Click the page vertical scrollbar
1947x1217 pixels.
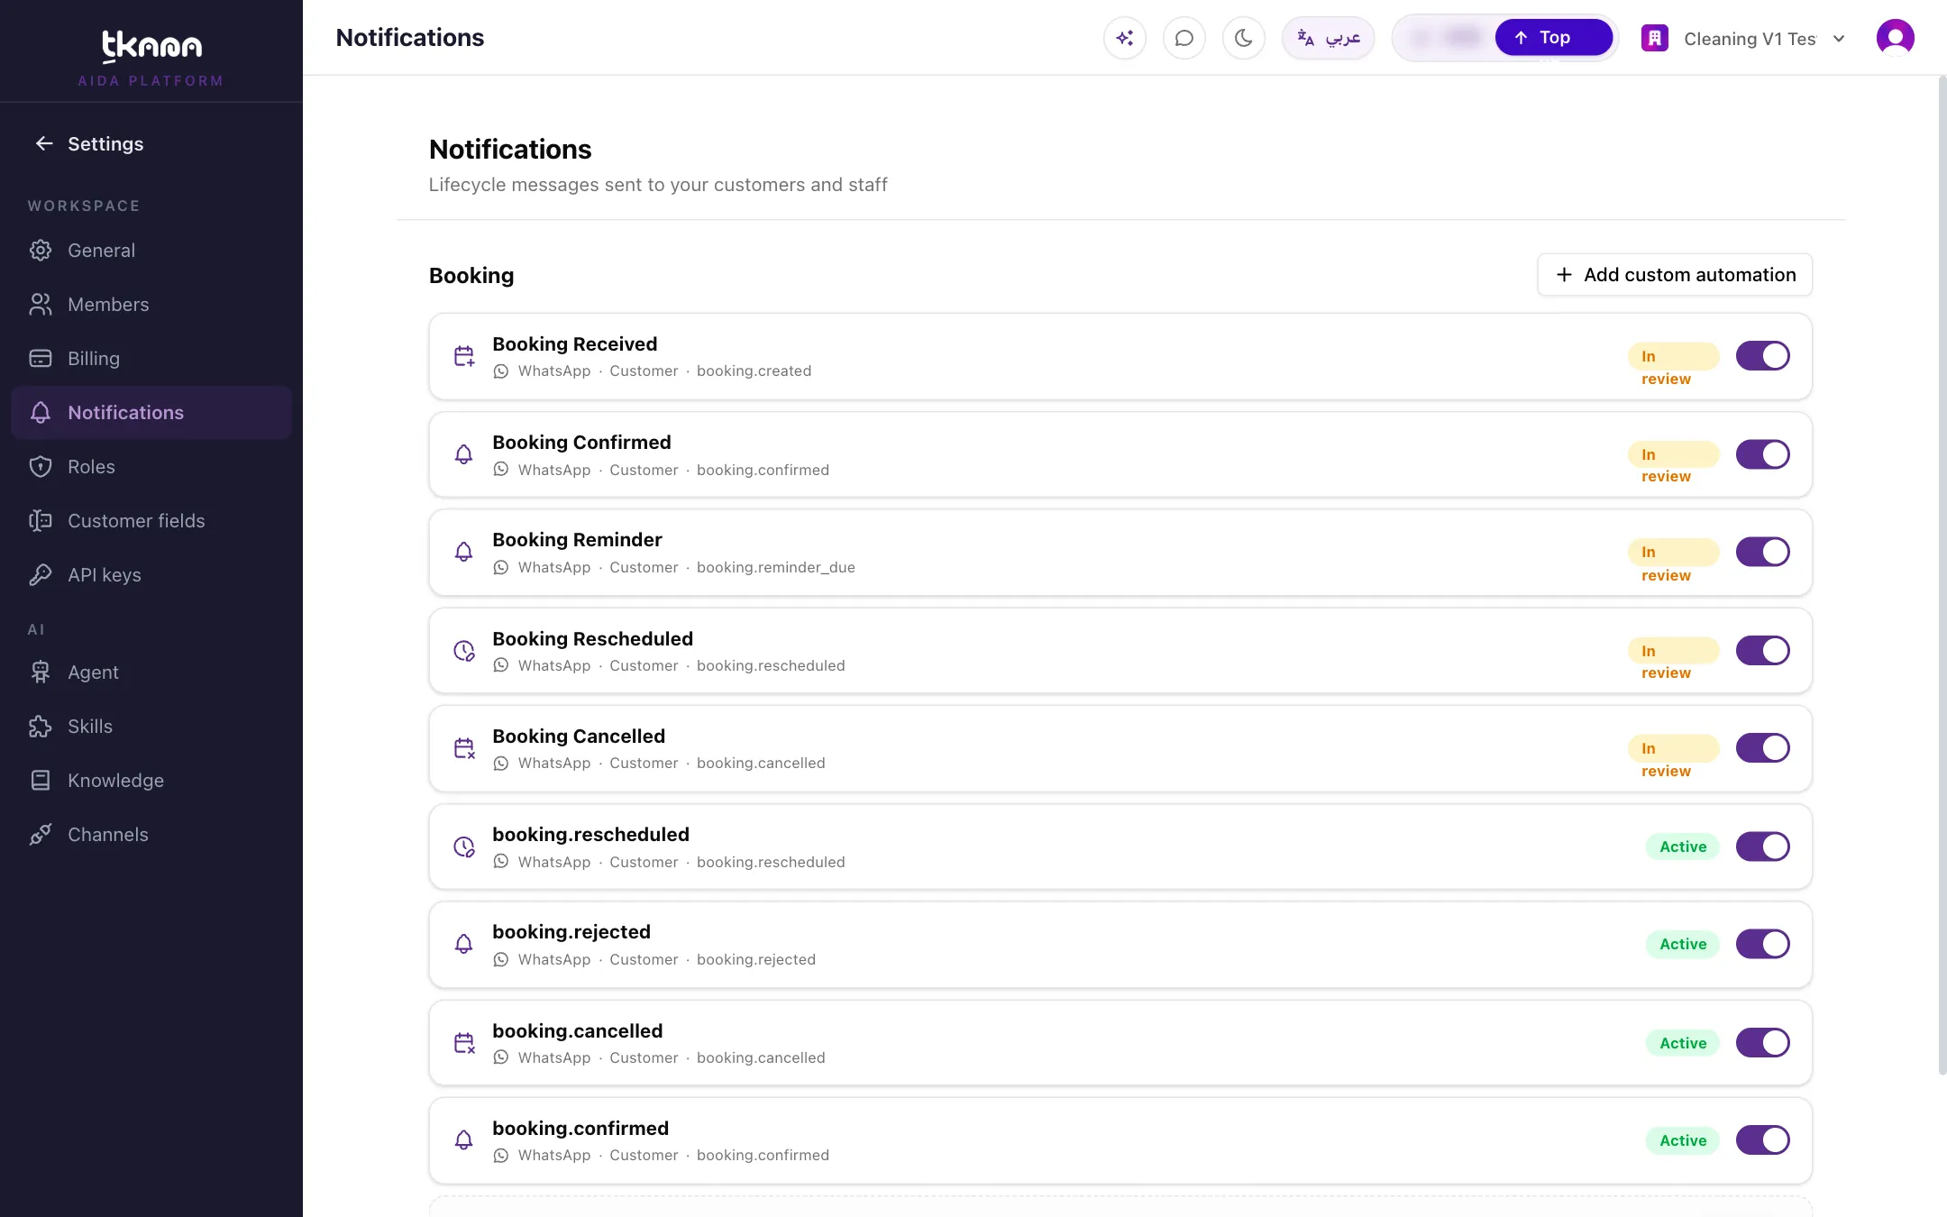coord(1942,577)
